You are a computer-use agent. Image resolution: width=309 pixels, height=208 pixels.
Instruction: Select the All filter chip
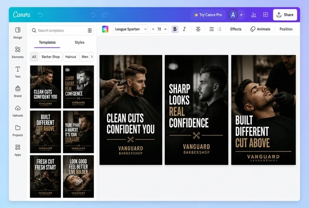[x=34, y=57]
